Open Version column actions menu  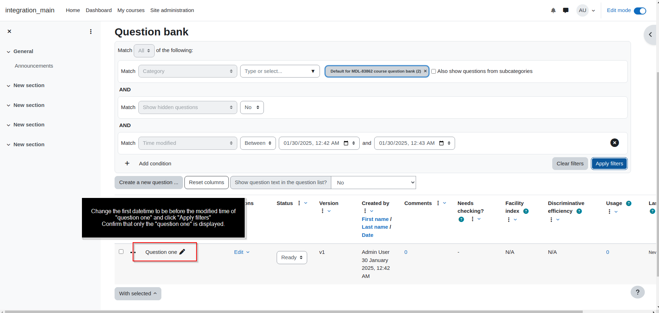(322, 211)
